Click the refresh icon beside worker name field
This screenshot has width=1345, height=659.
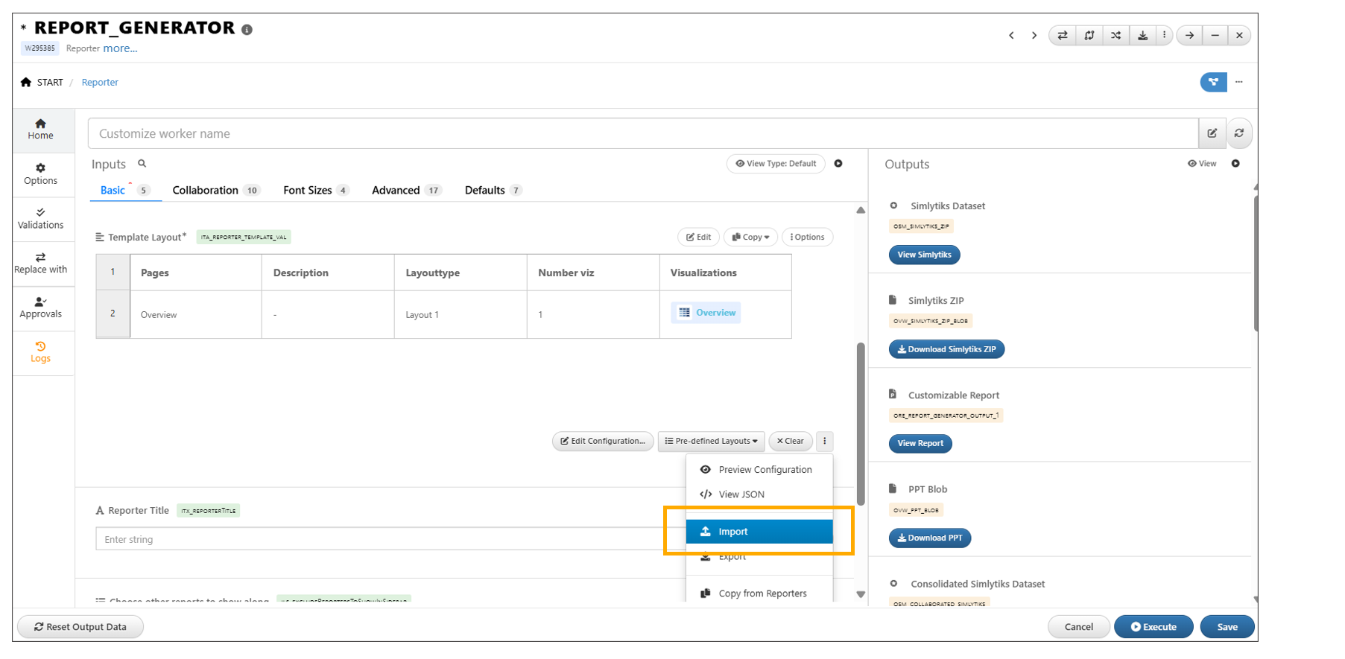[x=1239, y=133]
